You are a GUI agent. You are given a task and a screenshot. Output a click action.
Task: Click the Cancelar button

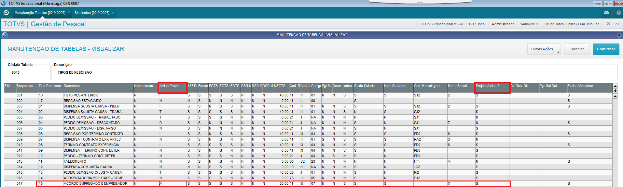(576, 49)
